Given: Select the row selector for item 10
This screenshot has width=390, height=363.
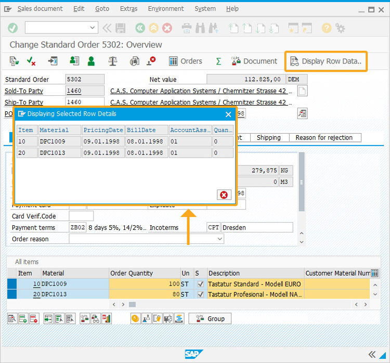Looking at the screenshot, I should coord(11,284).
